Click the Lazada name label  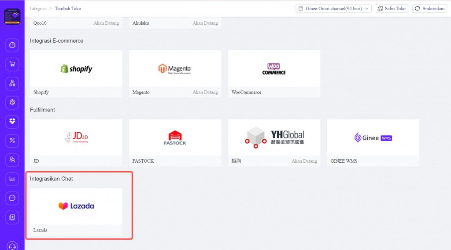pos(40,230)
